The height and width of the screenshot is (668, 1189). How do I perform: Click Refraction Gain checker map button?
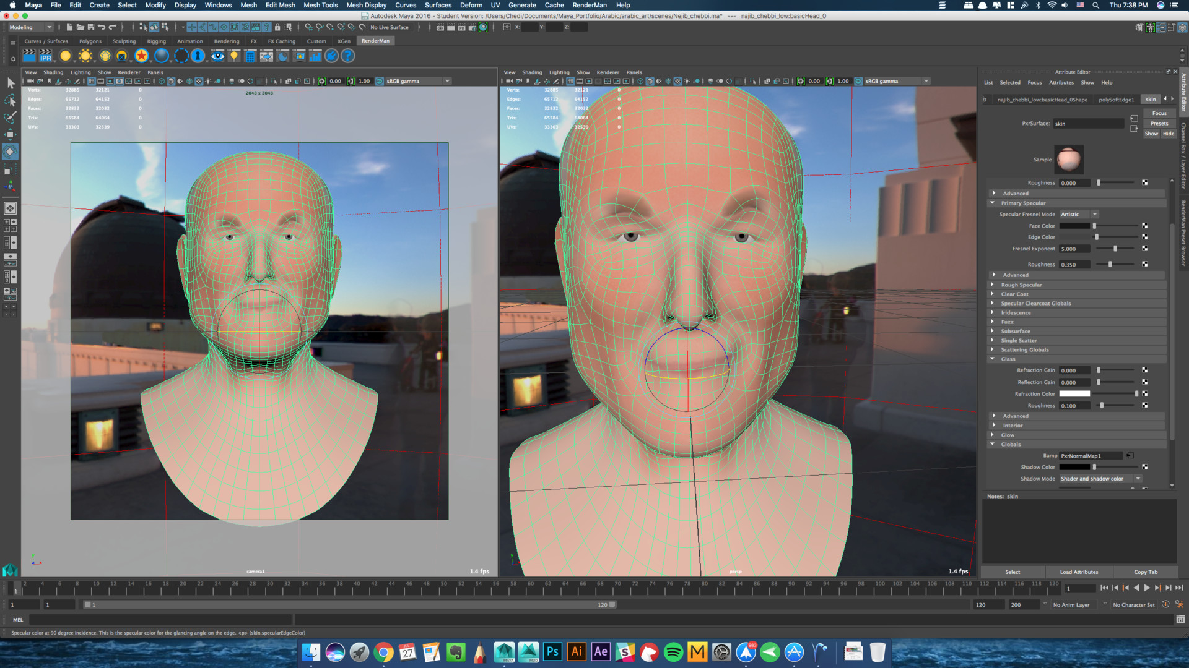point(1144,370)
